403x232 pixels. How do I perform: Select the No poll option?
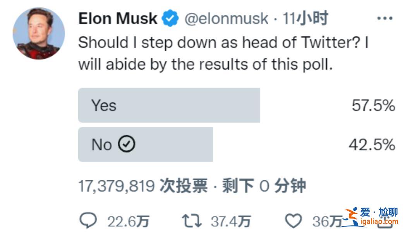click(x=145, y=144)
